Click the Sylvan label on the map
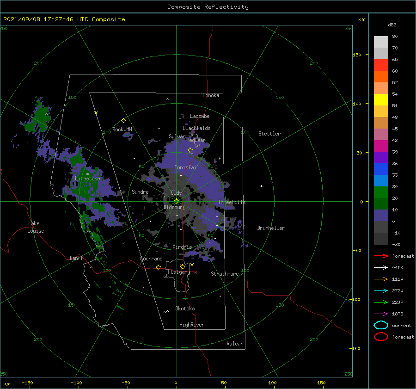This screenshot has height=389, width=416. (177, 136)
